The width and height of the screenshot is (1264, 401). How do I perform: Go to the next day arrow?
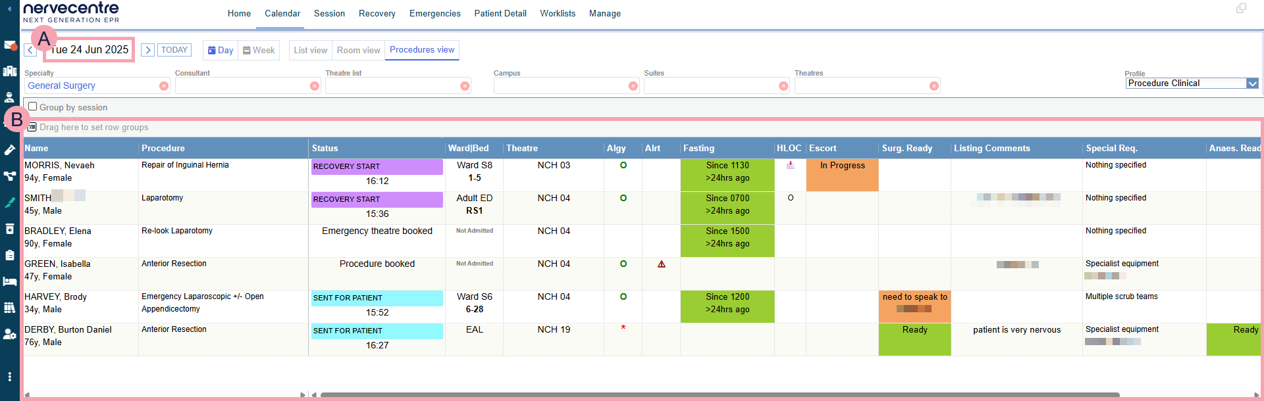pyautogui.click(x=148, y=50)
